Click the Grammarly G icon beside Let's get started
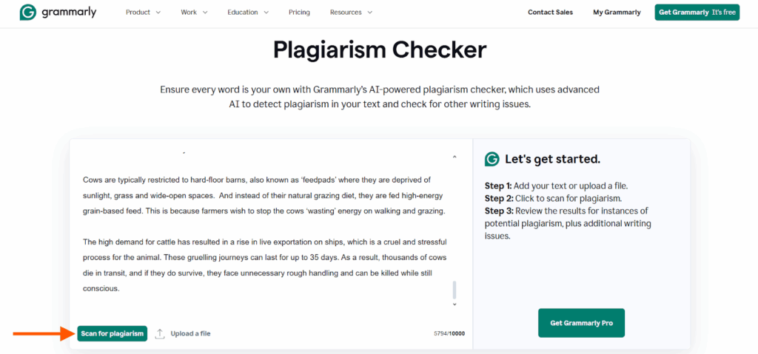Image resolution: width=758 pixels, height=354 pixels. tap(492, 160)
